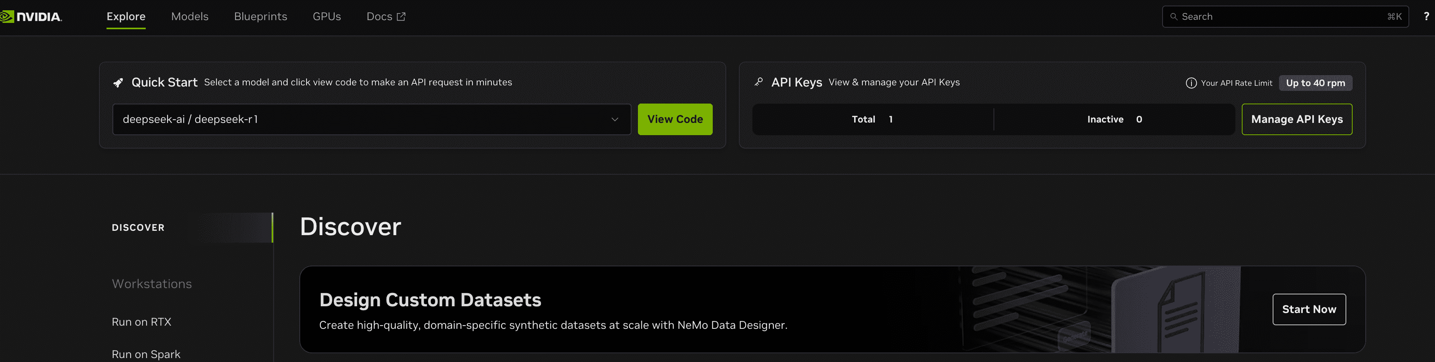Switch to the Explore tab

click(126, 17)
